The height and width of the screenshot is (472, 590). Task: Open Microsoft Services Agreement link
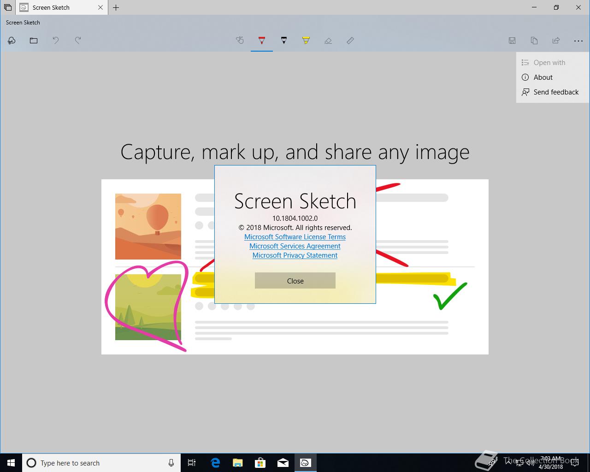295,246
